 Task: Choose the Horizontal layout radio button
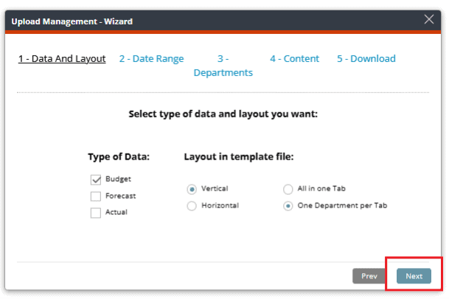(x=192, y=206)
